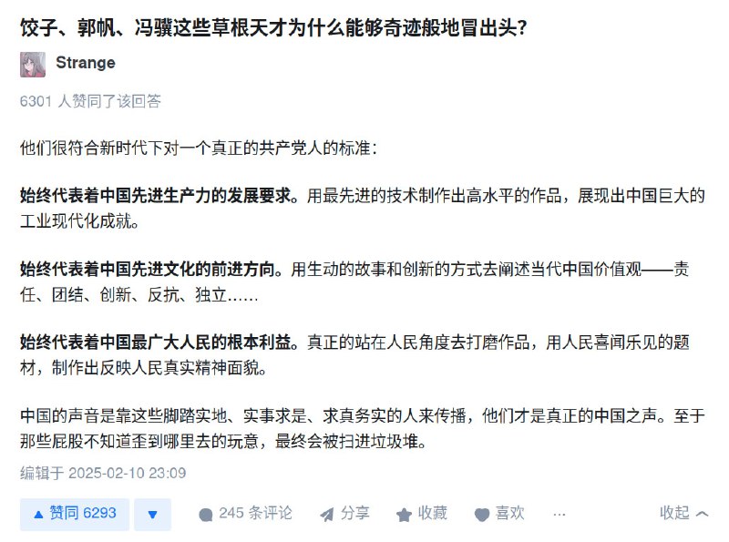
Task: Click the Strange user avatar
Action: click(x=33, y=64)
